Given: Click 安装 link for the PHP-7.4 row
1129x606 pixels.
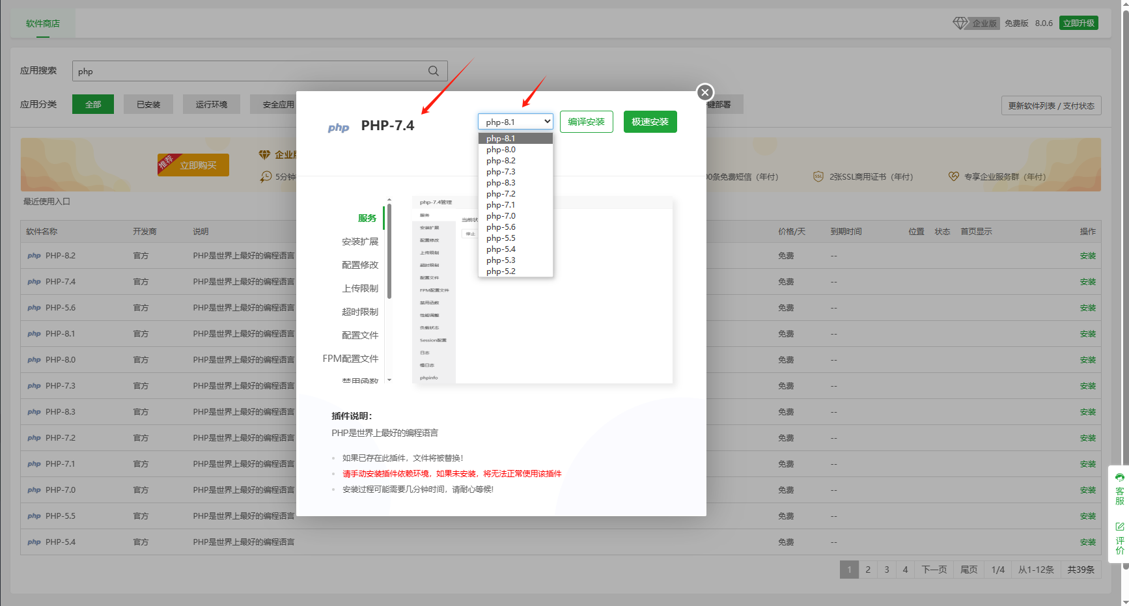Looking at the screenshot, I should point(1087,282).
